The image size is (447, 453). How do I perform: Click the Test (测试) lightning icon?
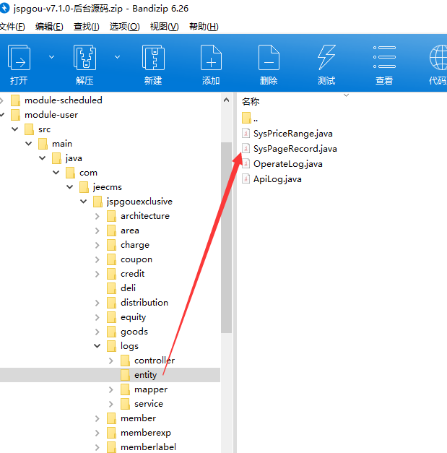pyautogui.click(x=326, y=58)
